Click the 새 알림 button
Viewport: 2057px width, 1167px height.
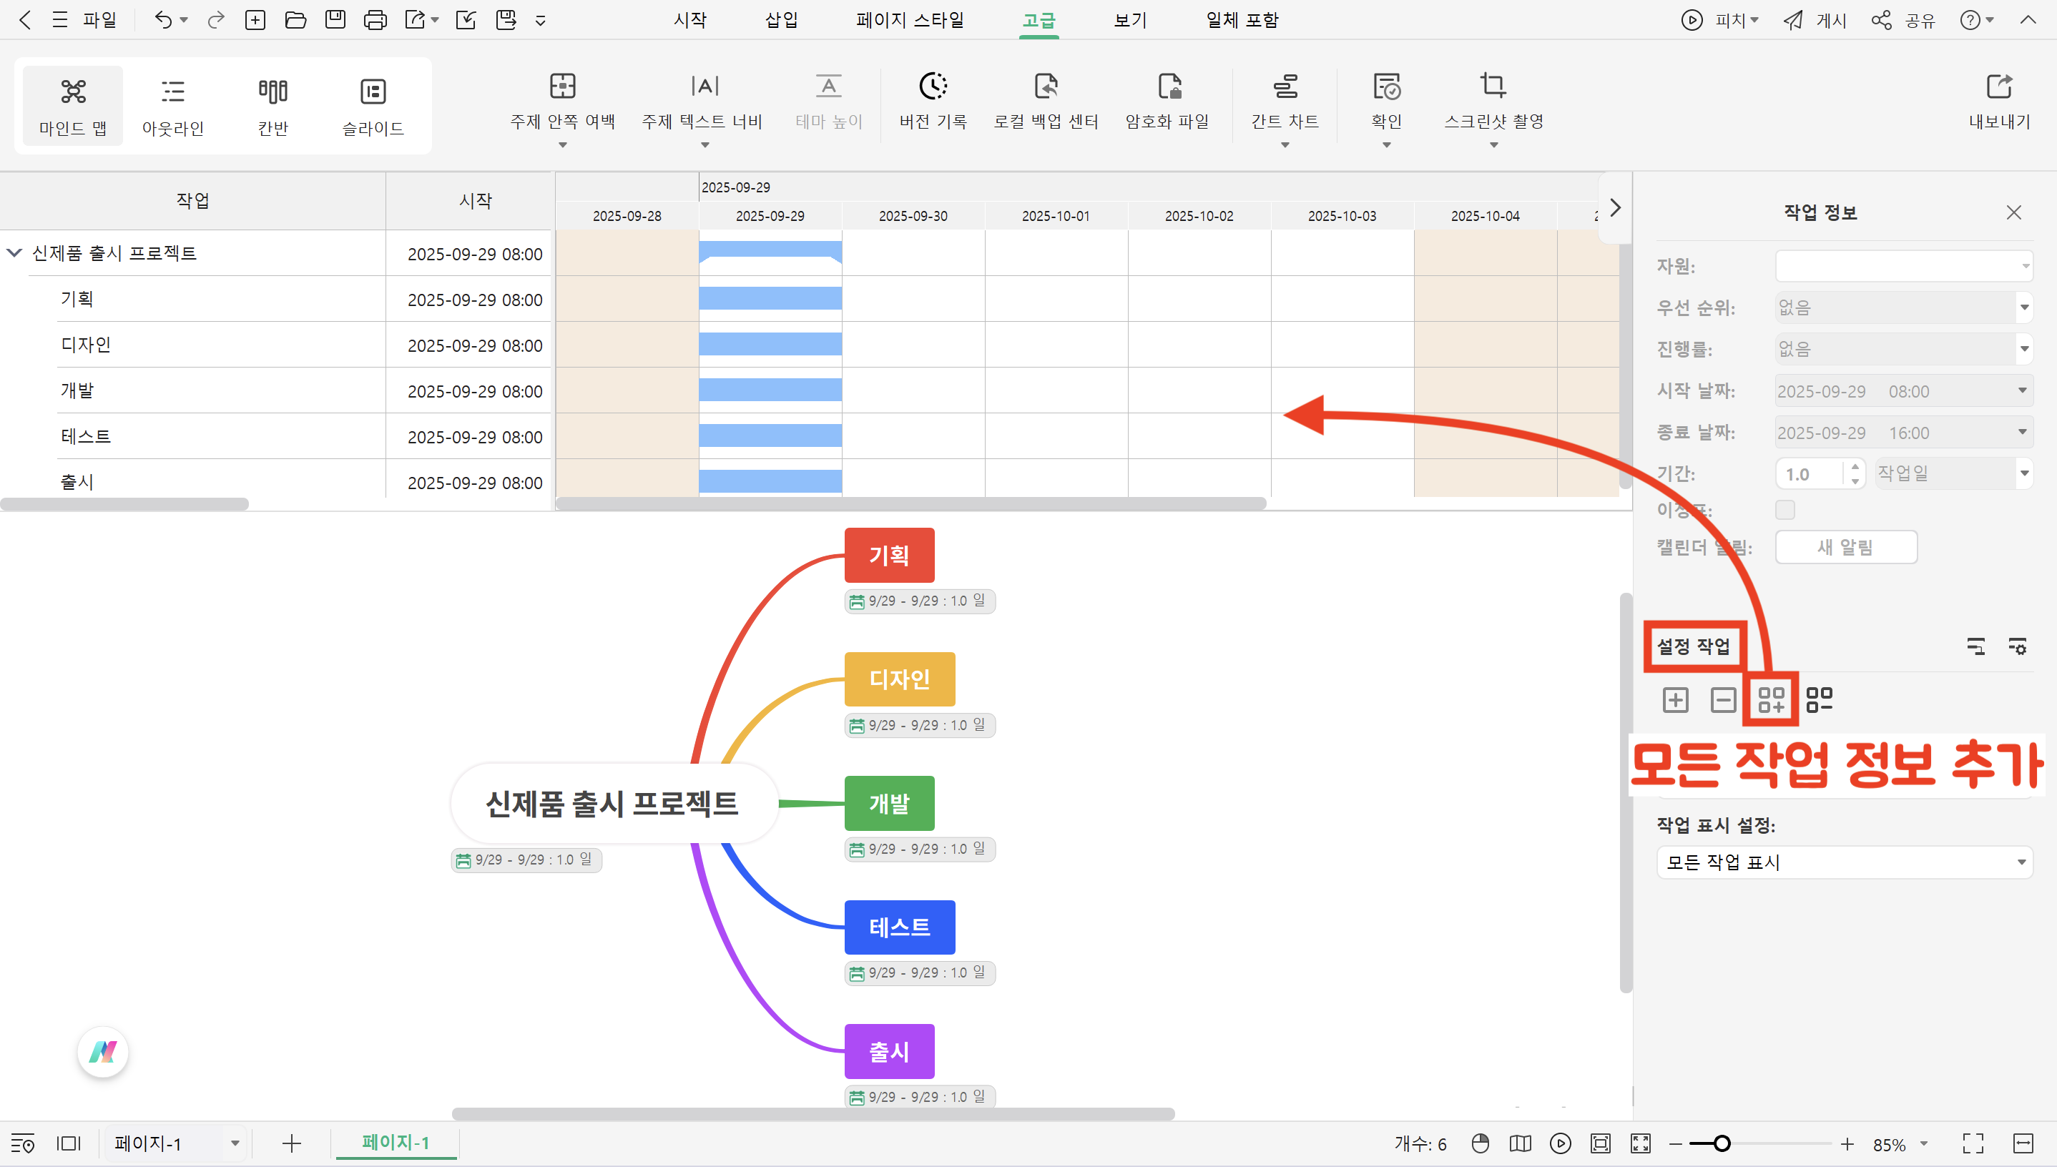point(1845,546)
